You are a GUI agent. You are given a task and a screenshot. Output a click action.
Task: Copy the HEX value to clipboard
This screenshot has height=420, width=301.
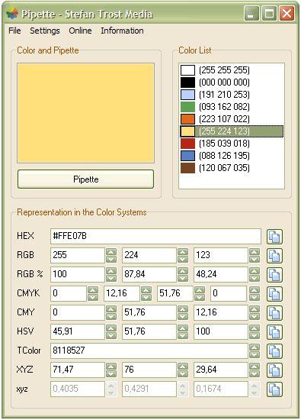tap(274, 237)
